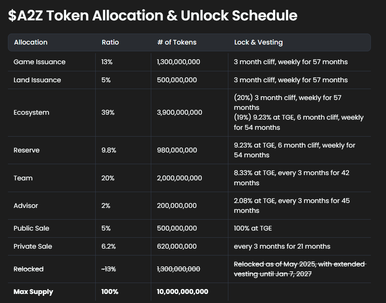Click the "$A2Z Token Allocation & Unlock Schedule" heading

(153, 16)
